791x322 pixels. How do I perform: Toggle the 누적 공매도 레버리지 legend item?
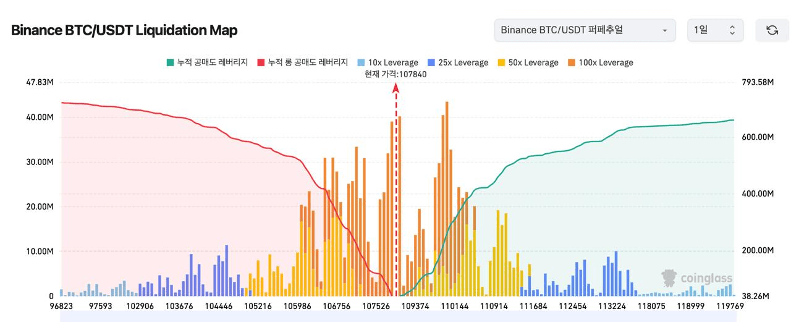[207, 62]
